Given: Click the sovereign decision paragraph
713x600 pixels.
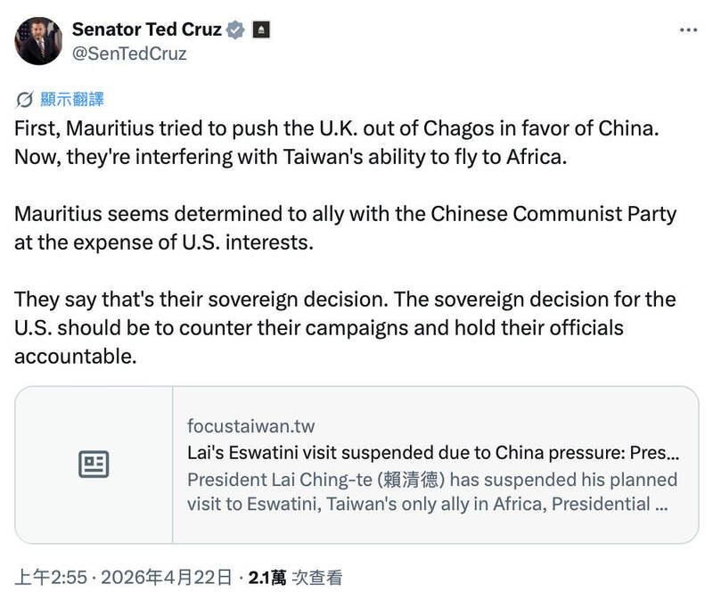Looking at the screenshot, I should point(344,327).
